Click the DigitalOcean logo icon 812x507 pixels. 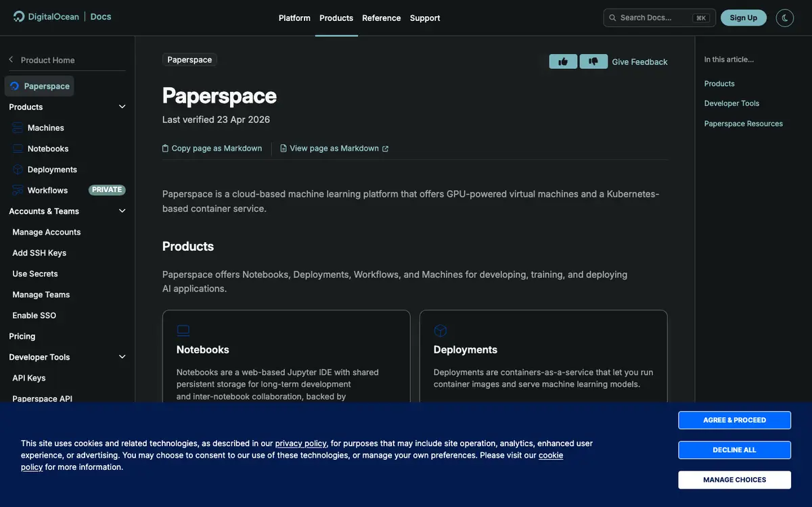pos(19,17)
